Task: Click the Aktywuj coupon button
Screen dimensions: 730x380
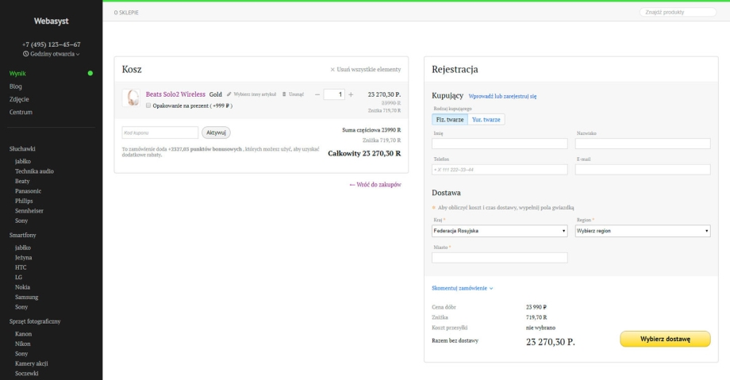Action: click(217, 132)
